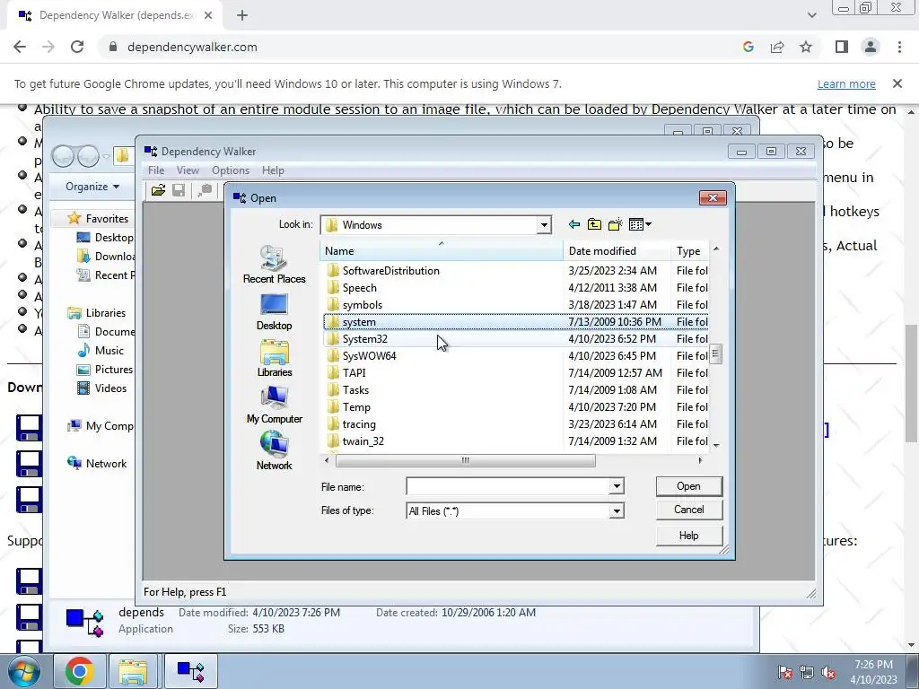Viewport: 919px width, 689px height.
Task: Open the Options menu in Dependency Walker
Action: tap(231, 170)
